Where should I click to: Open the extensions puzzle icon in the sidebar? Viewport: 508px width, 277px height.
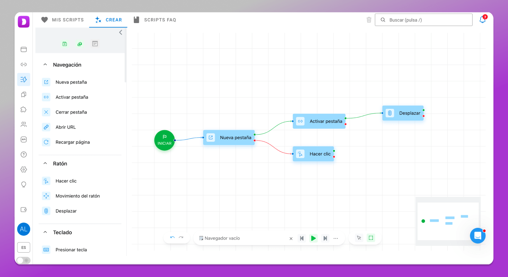tap(24, 110)
